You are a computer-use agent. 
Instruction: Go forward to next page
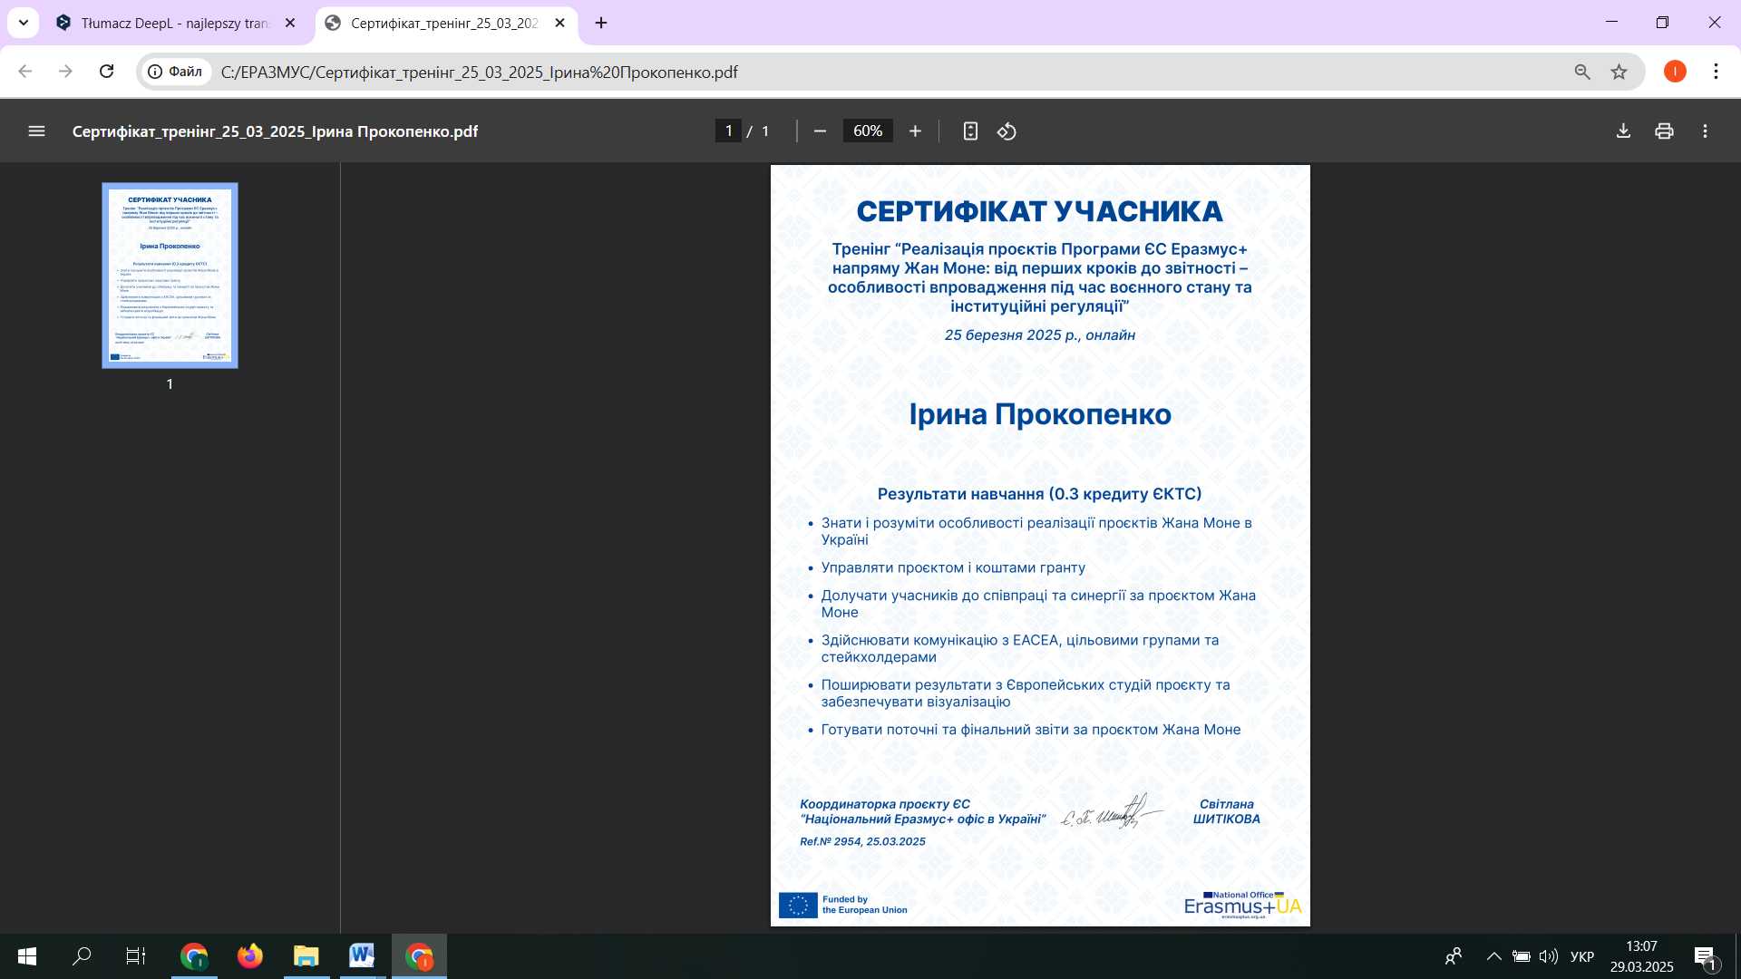pyautogui.click(x=65, y=72)
